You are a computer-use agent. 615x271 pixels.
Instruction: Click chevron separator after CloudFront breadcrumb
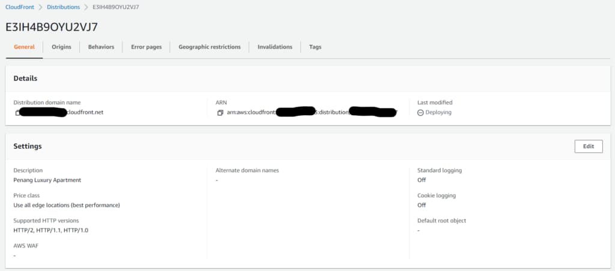(40, 7)
